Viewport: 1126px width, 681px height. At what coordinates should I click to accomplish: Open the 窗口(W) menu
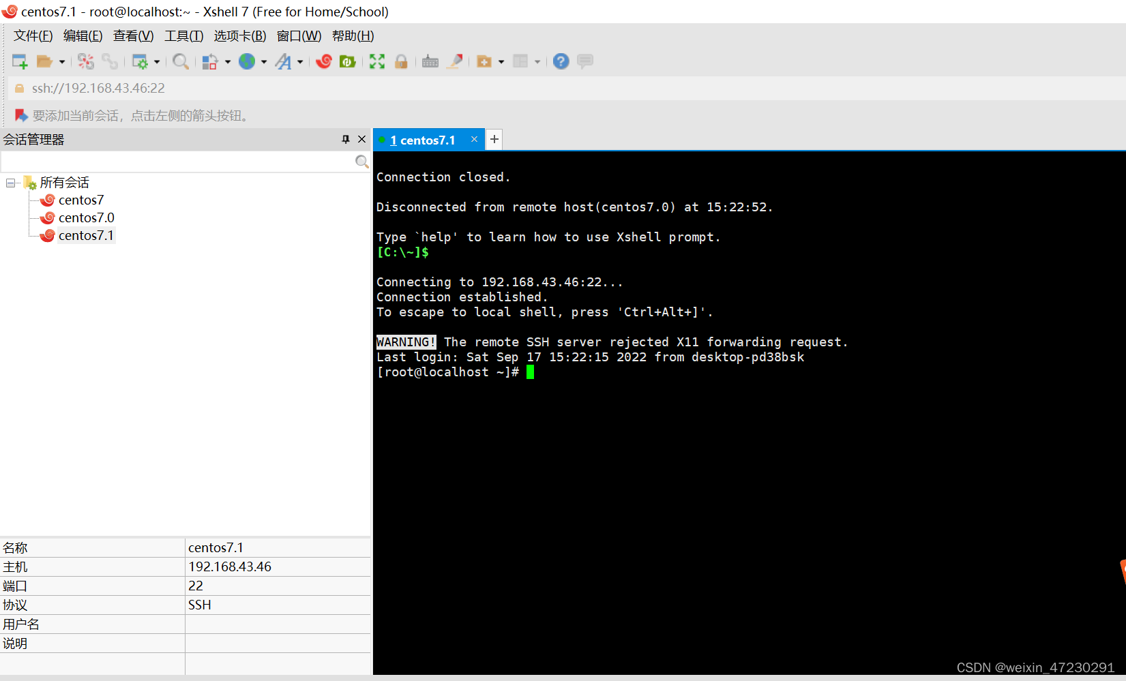point(299,36)
